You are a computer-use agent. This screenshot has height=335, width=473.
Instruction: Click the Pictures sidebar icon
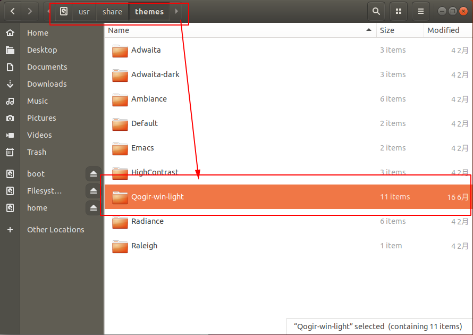pyautogui.click(x=11, y=118)
